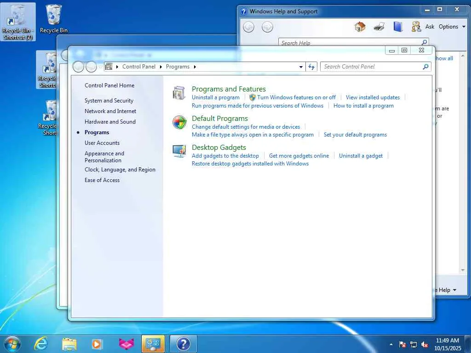Select Appearance and Personalization category
Image resolution: width=471 pixels, height=353 pixels.
[104, 157]
